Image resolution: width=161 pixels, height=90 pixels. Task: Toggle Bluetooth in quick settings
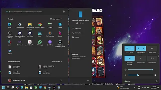[x=138, y=48]
